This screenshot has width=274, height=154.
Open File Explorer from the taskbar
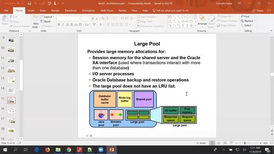click(x=58, y=150)
